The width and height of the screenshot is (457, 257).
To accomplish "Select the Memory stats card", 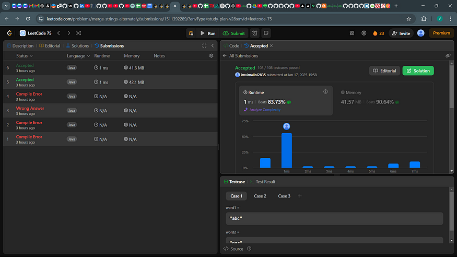I will click(x=382, y=100).
